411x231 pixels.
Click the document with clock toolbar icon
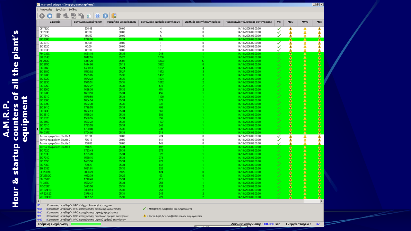click(x=74, y=16)
